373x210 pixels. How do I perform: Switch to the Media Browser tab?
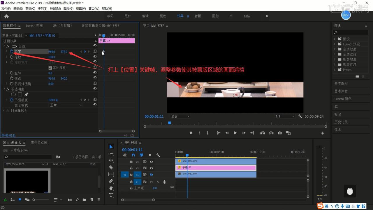[39, 143]
